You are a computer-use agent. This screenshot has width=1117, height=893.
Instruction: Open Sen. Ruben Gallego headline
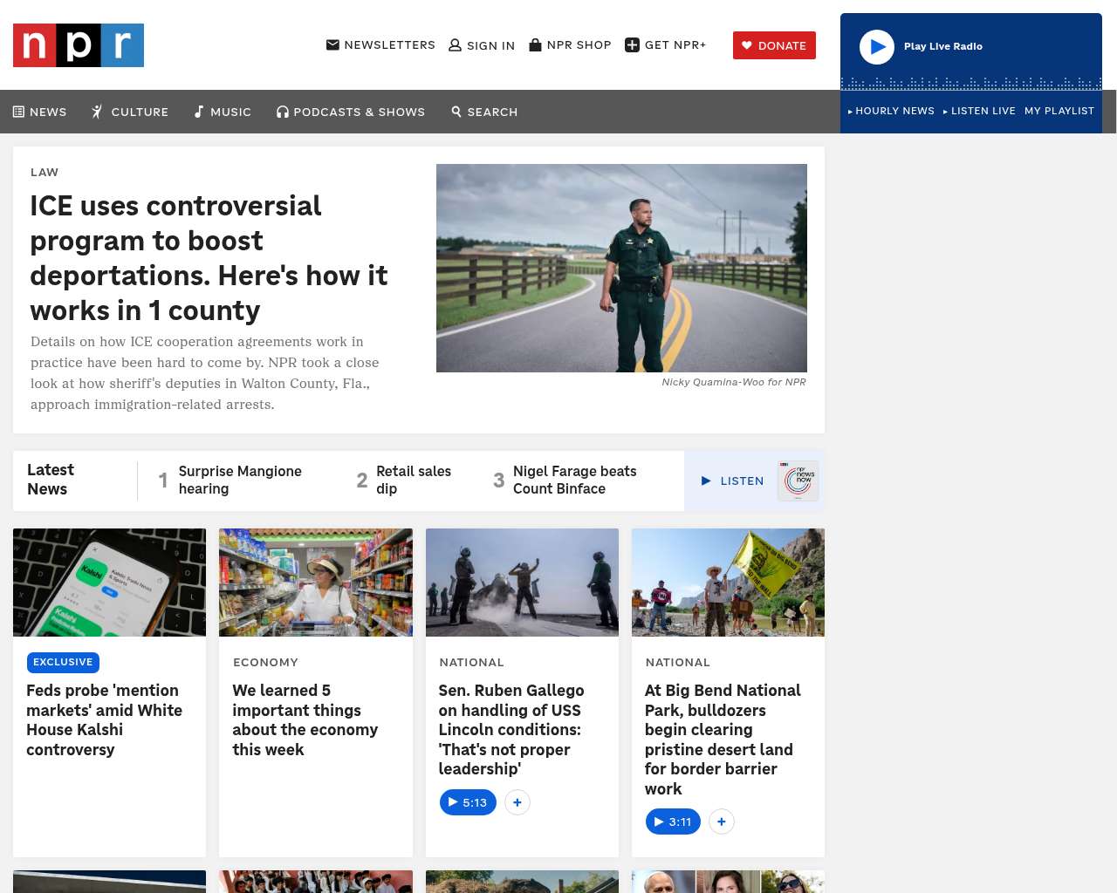[511, 729]
